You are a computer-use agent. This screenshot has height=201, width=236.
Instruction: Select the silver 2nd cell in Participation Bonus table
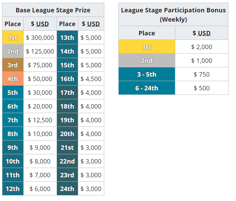coord(146,60)
